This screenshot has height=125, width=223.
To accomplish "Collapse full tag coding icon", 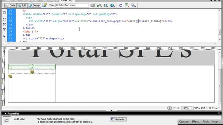I will tap(5, 20).
